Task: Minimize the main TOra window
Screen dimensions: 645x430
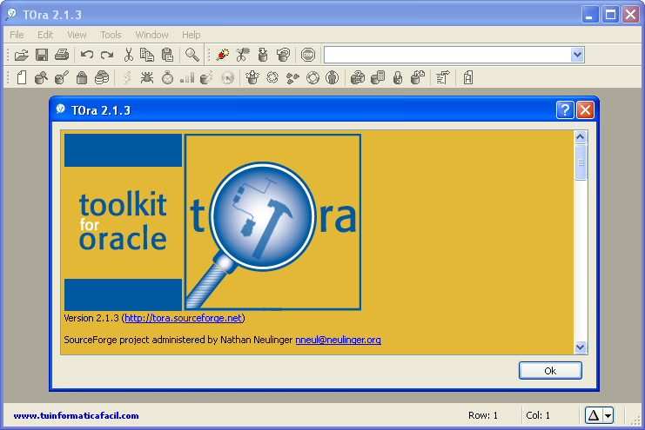Action: coord(590,15)
